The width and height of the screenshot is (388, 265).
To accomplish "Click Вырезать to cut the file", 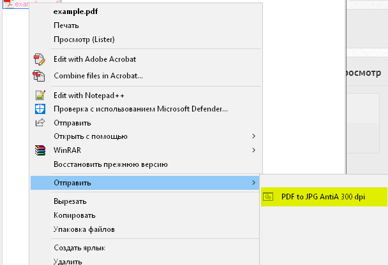I will pyautogui.click(x=71, y=202).
